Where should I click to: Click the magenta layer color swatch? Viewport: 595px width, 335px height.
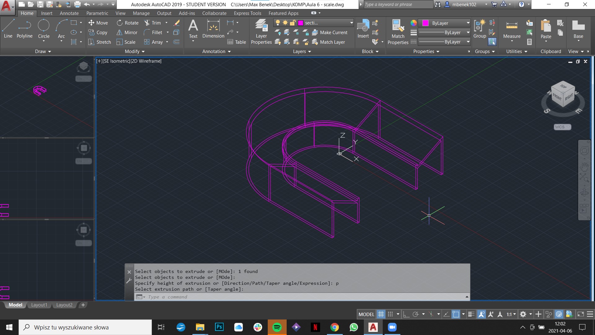tap(300, 23)
